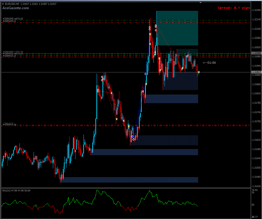Click the 50 level on the RSI scale
The width and height of the screenshot is (262, 219).
[253, 205]
